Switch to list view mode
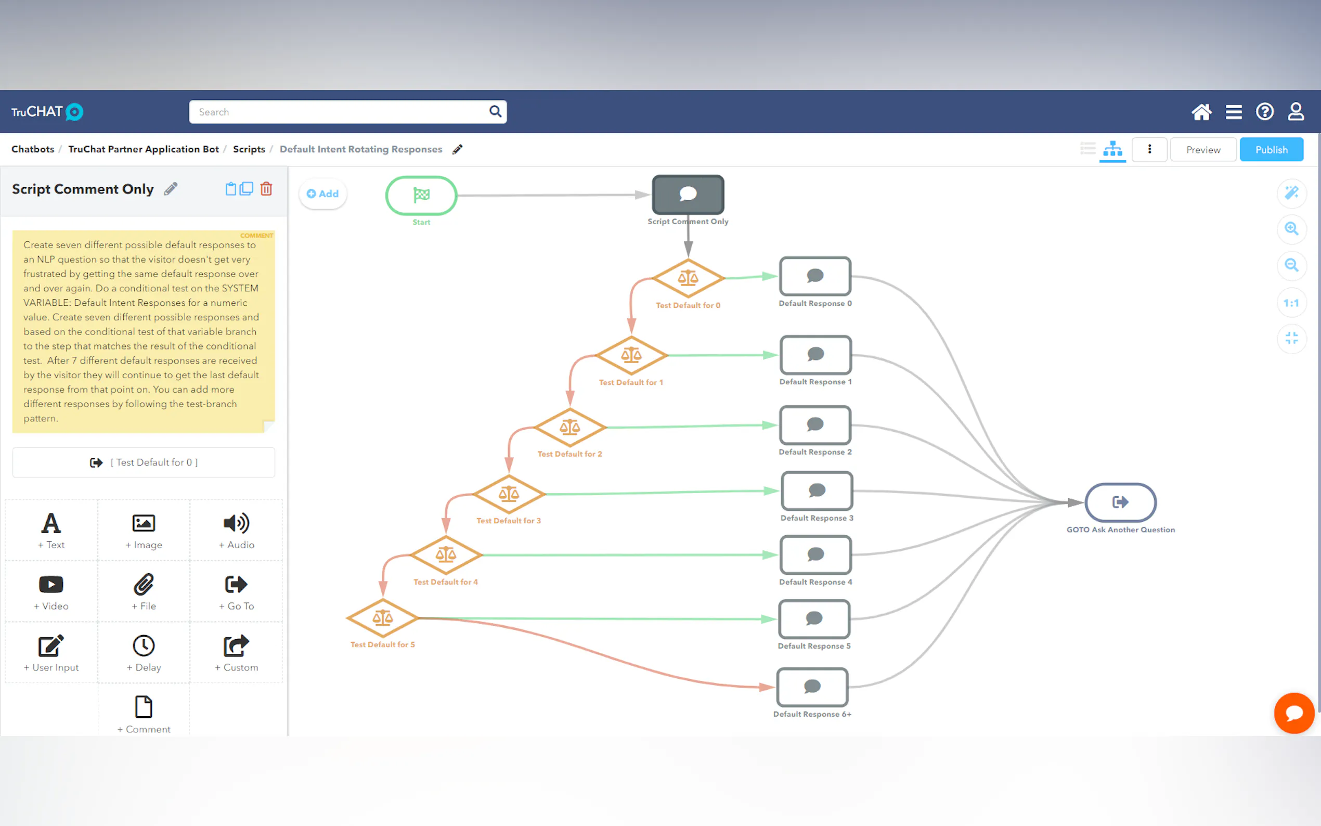1321x826 pixels. (1087, 149)
